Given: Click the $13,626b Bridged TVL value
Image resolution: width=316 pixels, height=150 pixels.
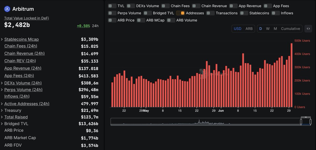Looking at the screenshot, I should pos(88,124).
